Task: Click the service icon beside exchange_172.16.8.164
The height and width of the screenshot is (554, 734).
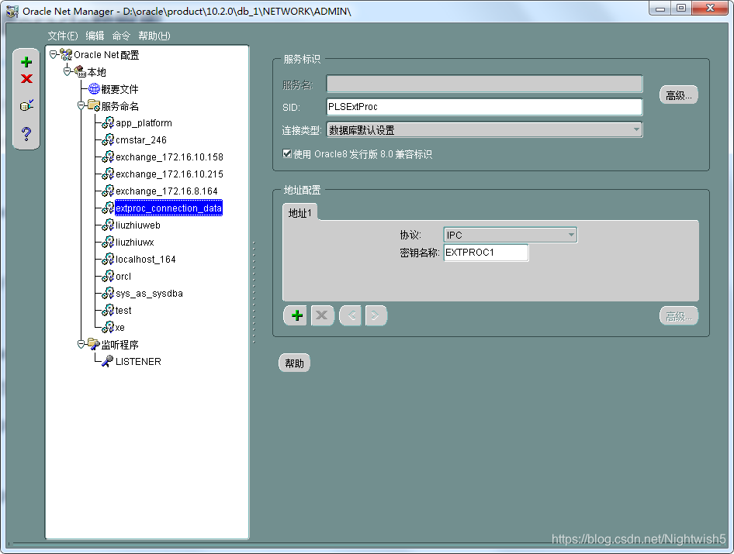Action: pyautogui.click(x=108, y=191)
